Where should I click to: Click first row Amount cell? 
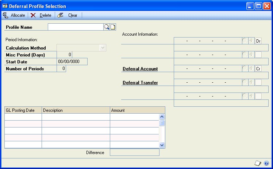[135, 117]
